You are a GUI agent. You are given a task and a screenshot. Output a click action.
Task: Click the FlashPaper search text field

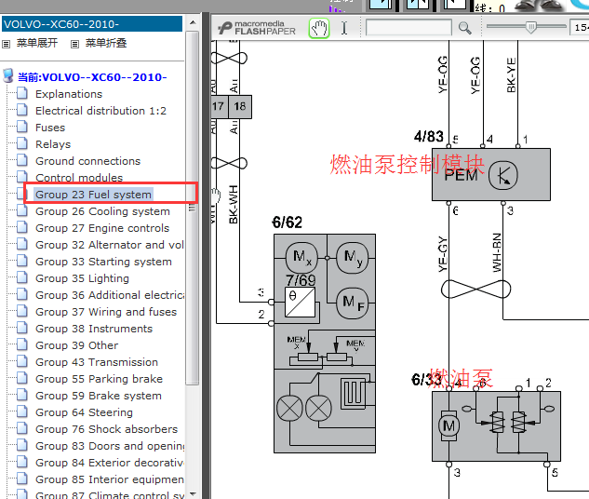click(408, 28)
